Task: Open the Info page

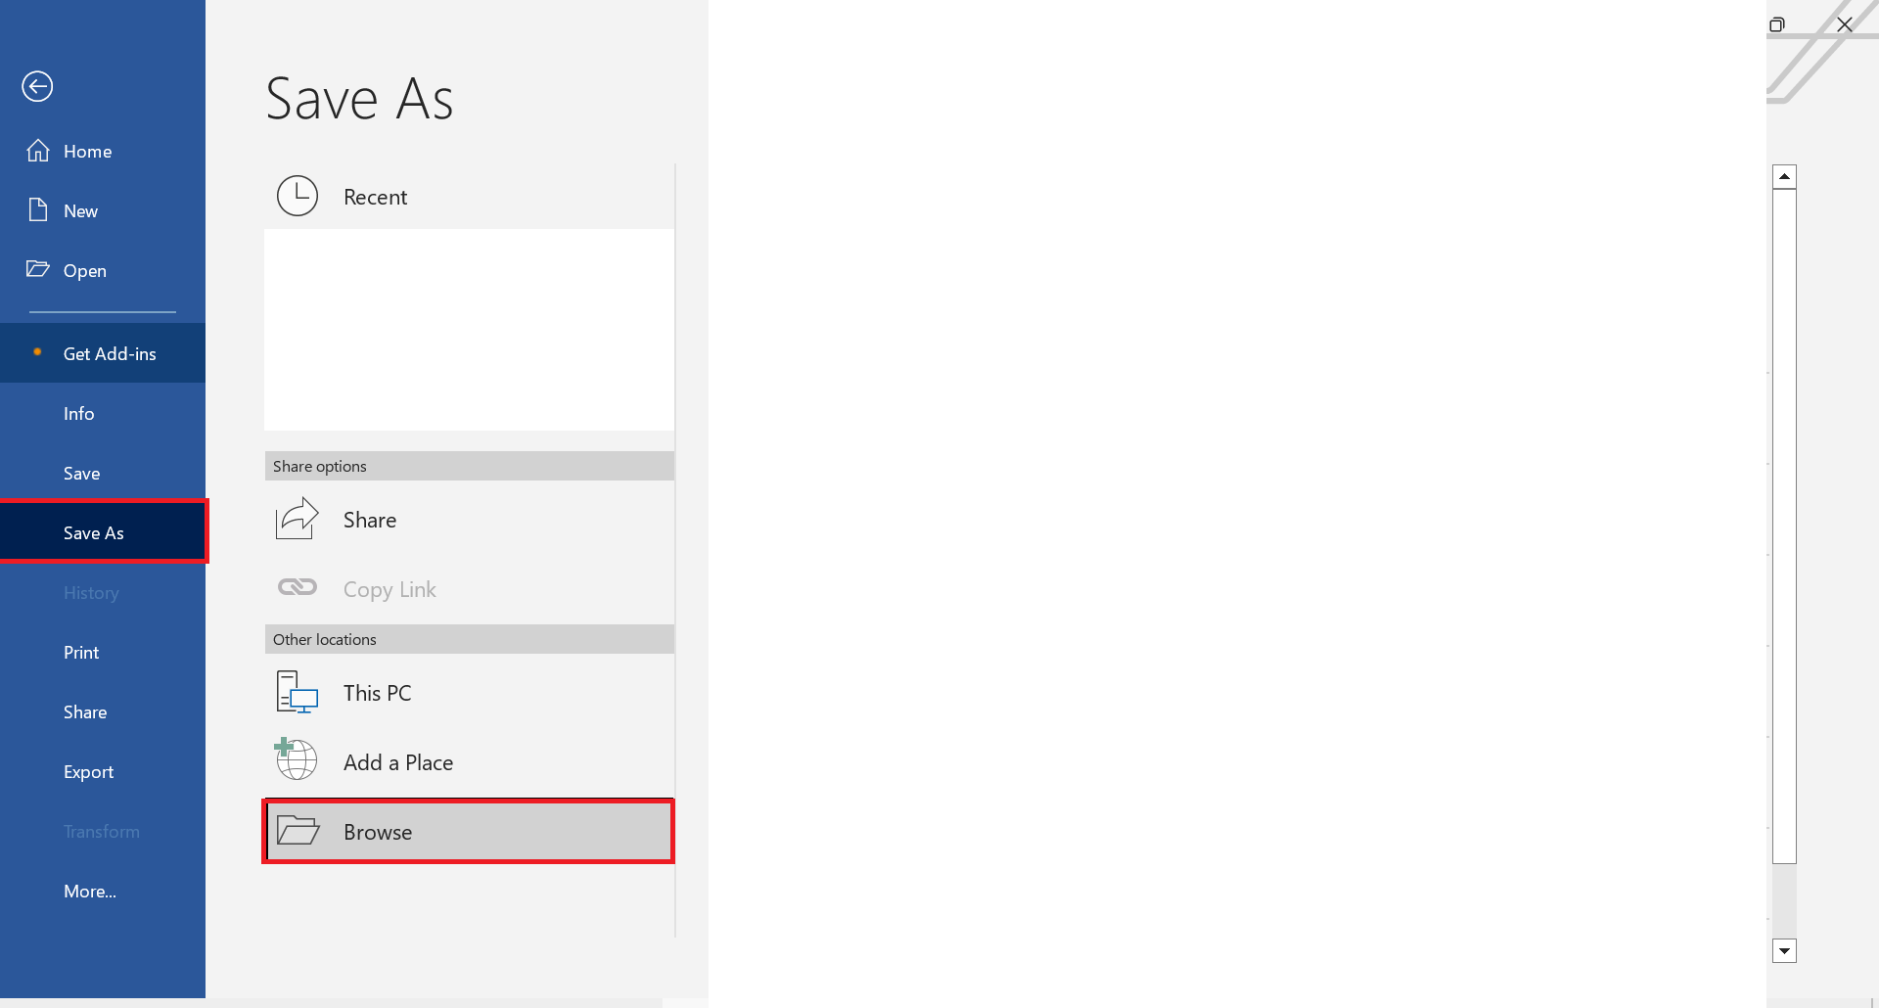Action: click(x=79, y=413)
